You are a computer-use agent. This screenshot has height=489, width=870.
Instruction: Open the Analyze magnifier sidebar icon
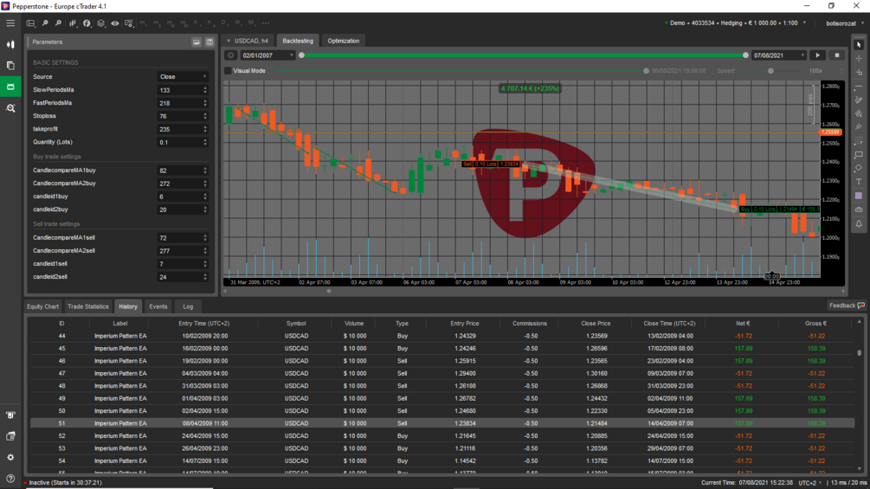[x=10, y=108]
